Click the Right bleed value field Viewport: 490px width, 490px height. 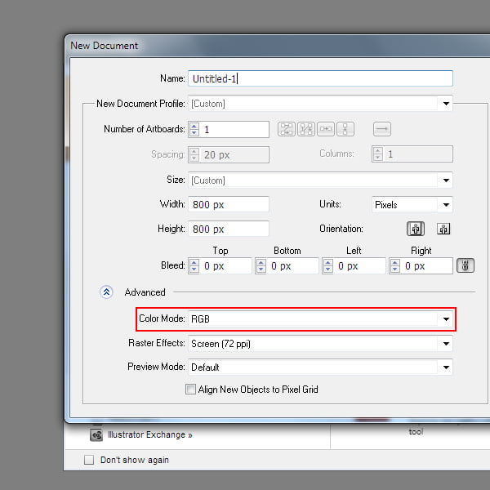tap(426, 266)
